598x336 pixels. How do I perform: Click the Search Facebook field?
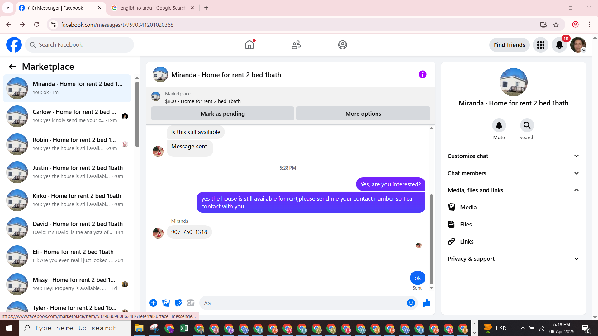(79, 45)
